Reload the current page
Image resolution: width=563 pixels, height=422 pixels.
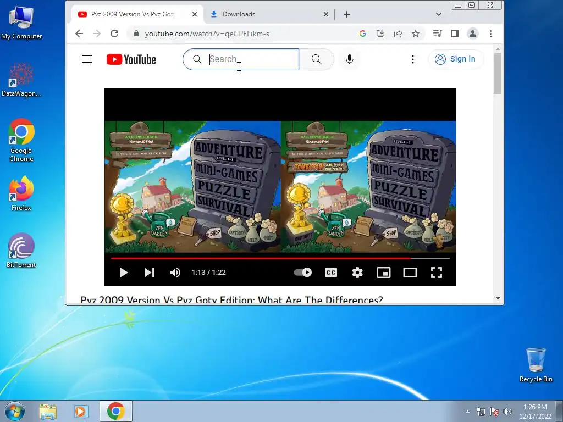click(x=114, y=34)
